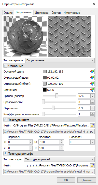Click the rendered sphere material preview
The width and height of the screenshot is (98, 185).
25,36
